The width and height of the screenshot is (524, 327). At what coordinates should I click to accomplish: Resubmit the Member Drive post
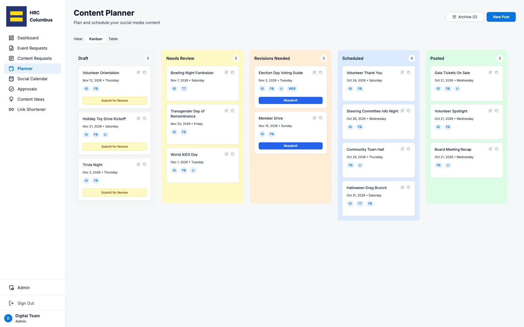[290, 146]
